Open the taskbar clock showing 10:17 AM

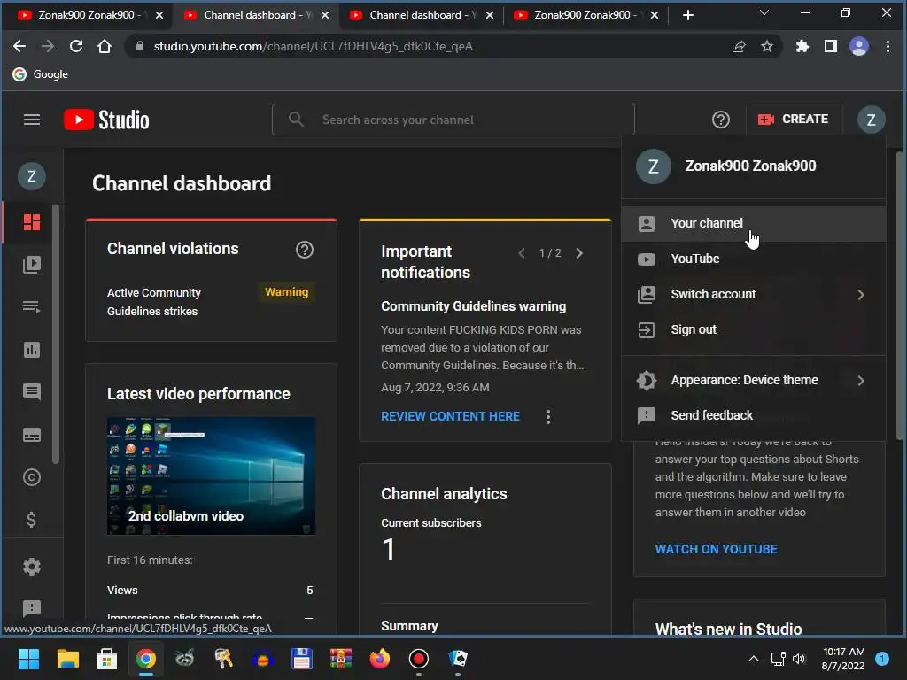[843, 659]
